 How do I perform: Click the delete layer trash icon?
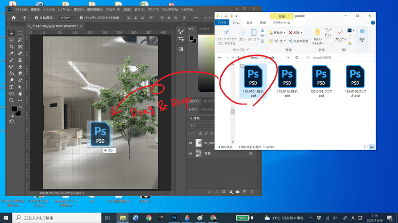point(252,192)
